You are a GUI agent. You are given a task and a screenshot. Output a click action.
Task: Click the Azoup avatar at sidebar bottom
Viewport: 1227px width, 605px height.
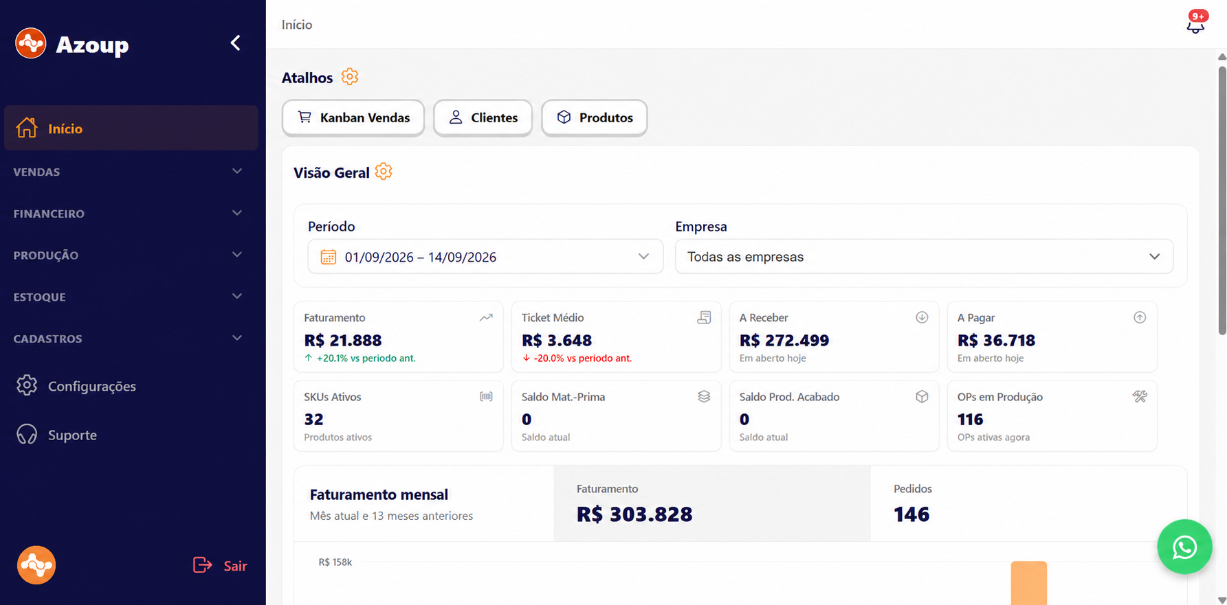[36, 565]
